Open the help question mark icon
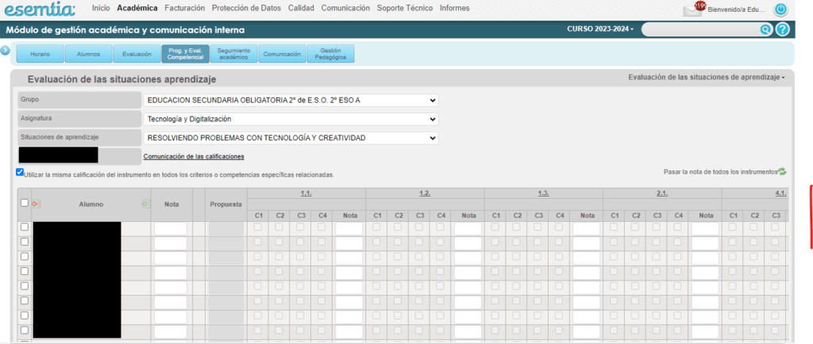This screenshot has width=813, height=344. pos(783,29)
